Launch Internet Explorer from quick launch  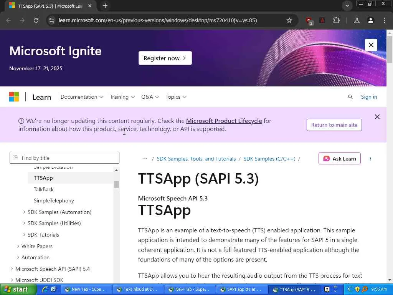point(45,289)
